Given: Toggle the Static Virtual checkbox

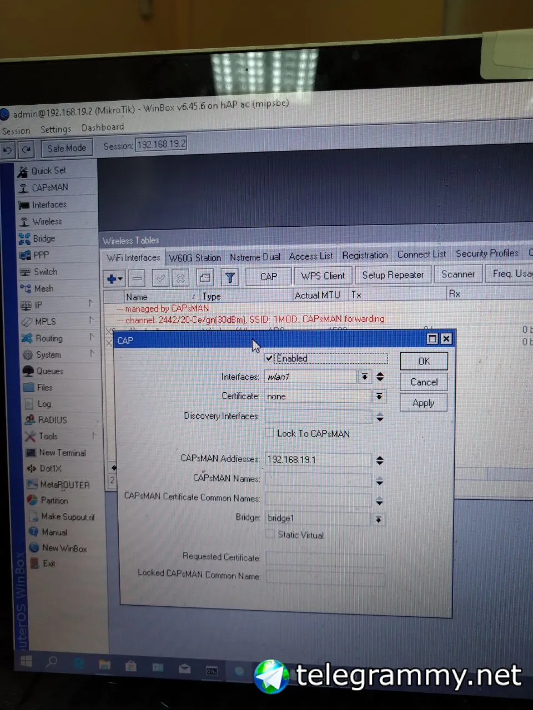Looking at the screenshot, I should click(270, 534).
